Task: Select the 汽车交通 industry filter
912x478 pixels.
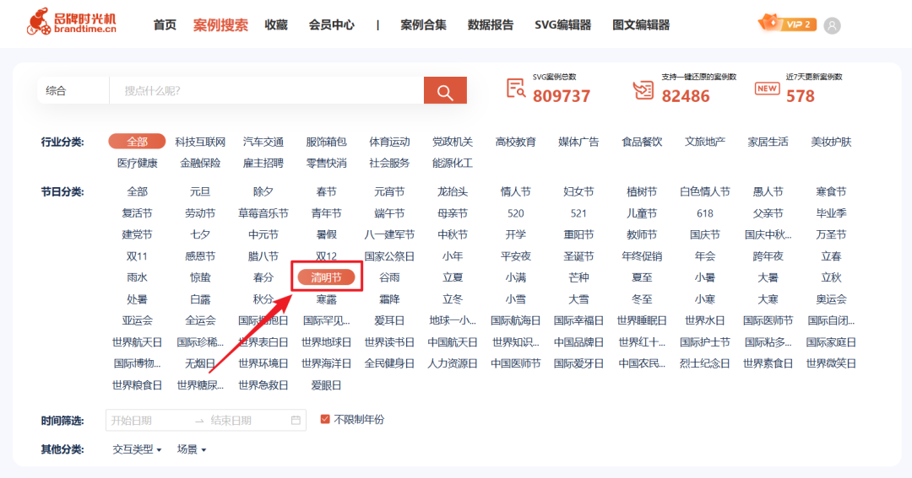Action: (x=263, y=141)
